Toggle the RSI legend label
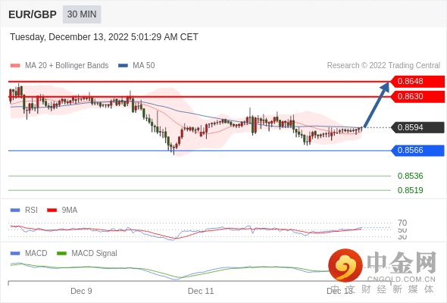This screenshot has height=303, width=447. [x=31, y=211]
